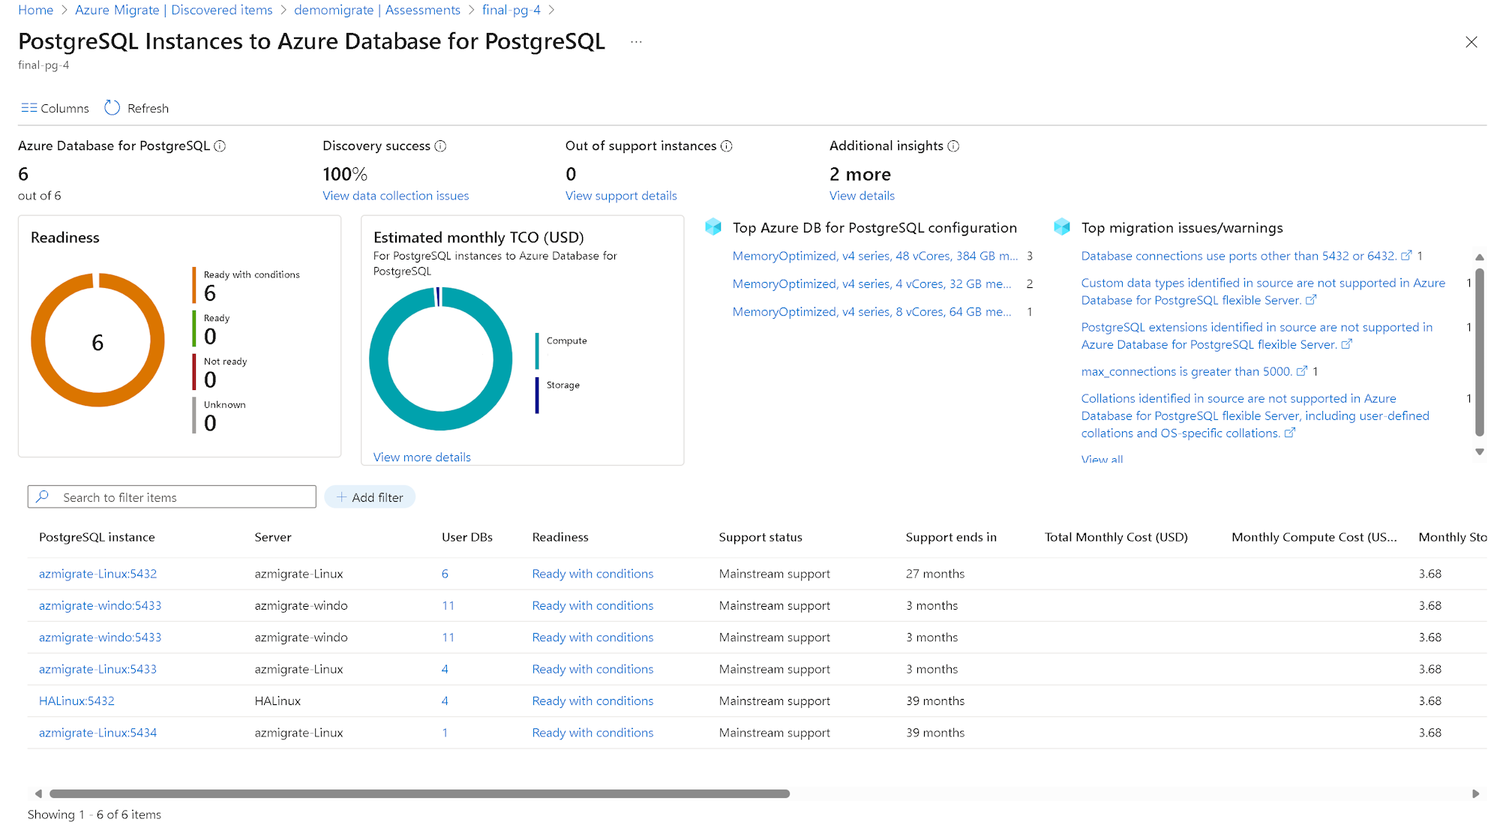Screen dimensions: 1500x840
Task: Go to demomigrate Assessments breadcrumb
Action: coord(376,10)
